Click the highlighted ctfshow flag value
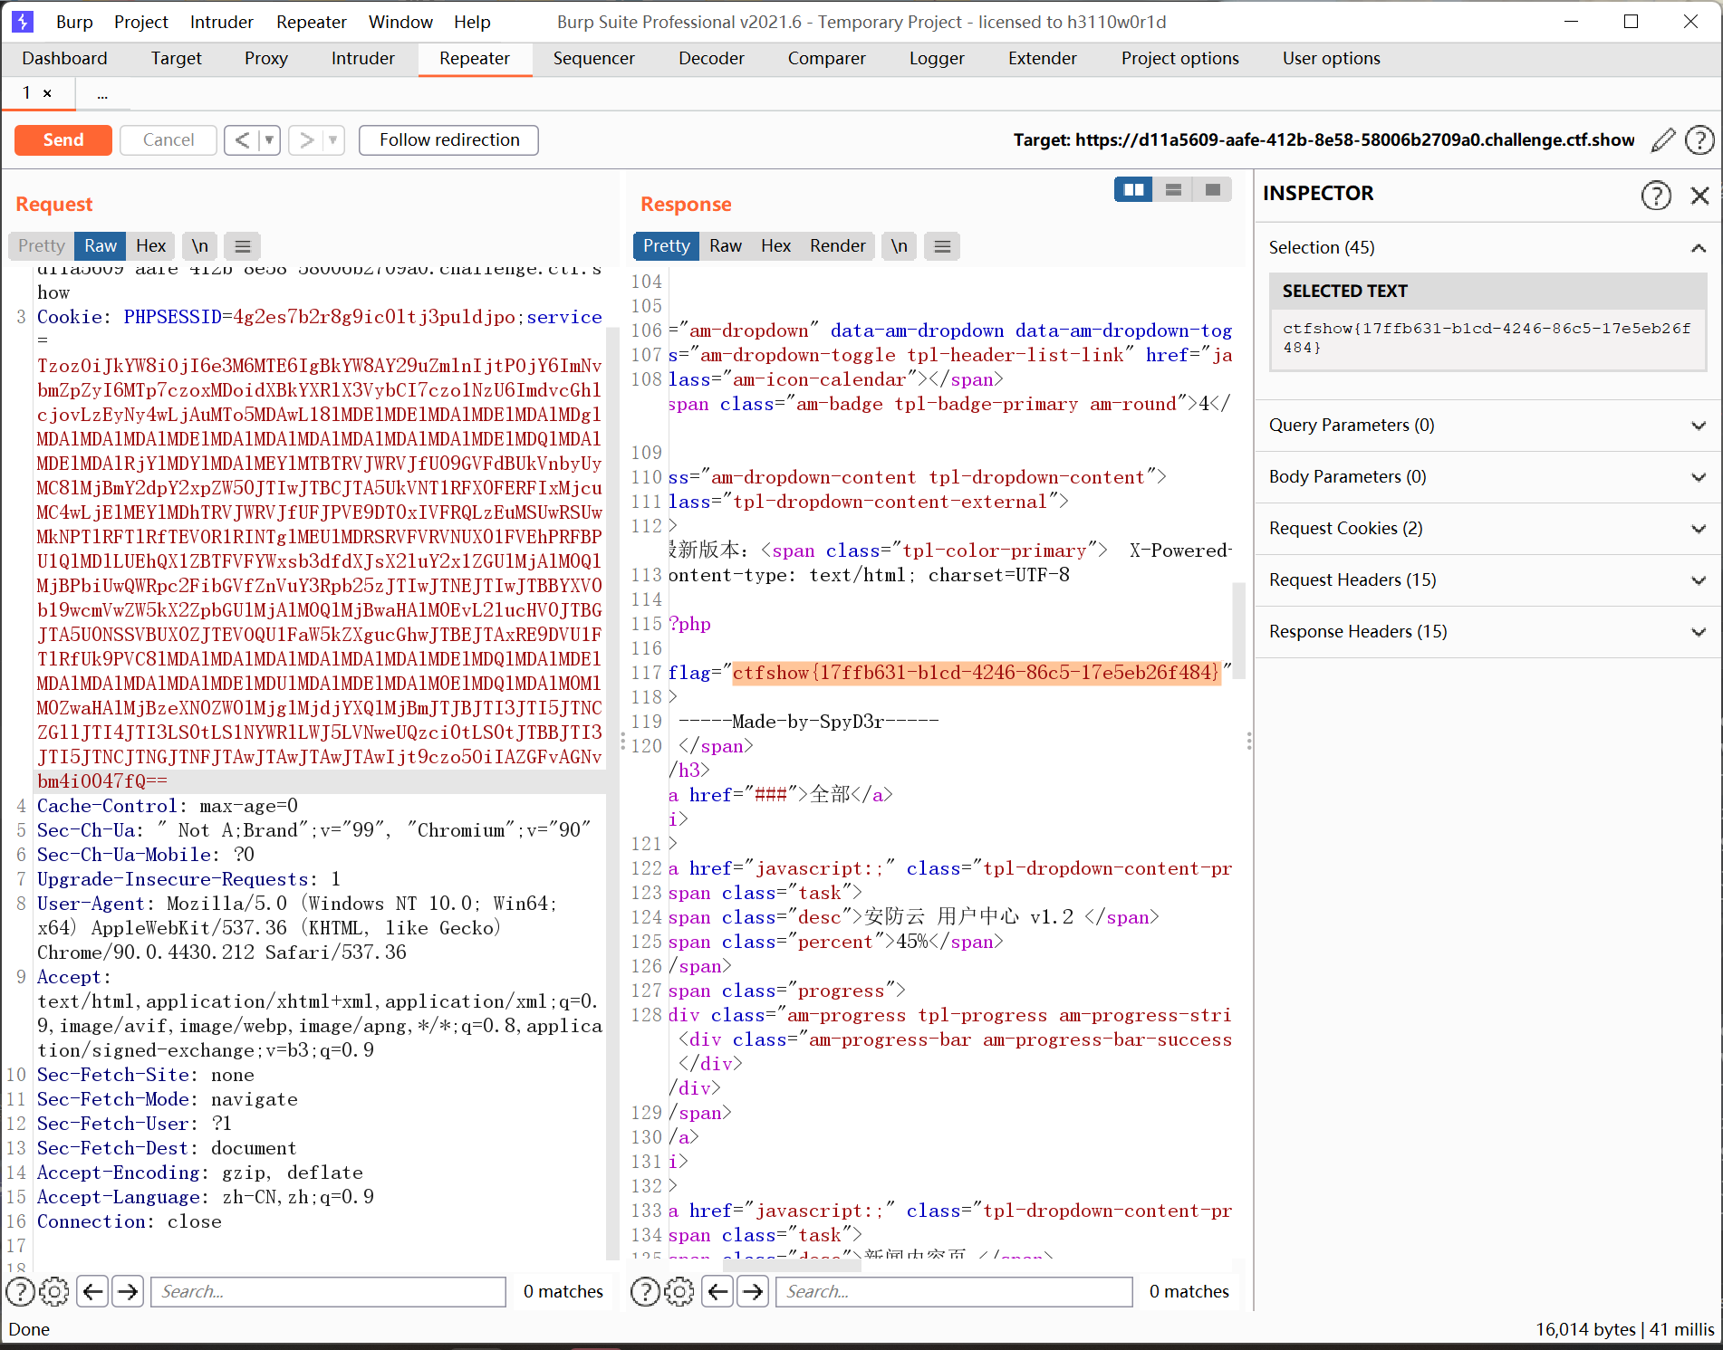The height and width of the screenshot is (1350, 1723). pos(977,673)
